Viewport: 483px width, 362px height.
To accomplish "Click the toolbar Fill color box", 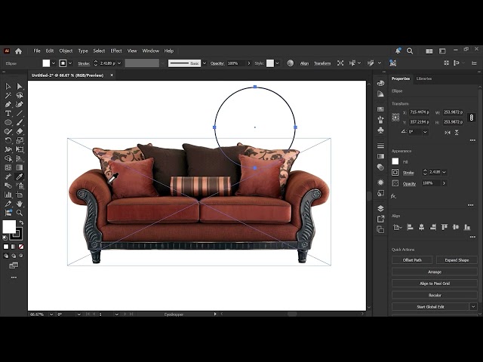I will click(9, 227).
